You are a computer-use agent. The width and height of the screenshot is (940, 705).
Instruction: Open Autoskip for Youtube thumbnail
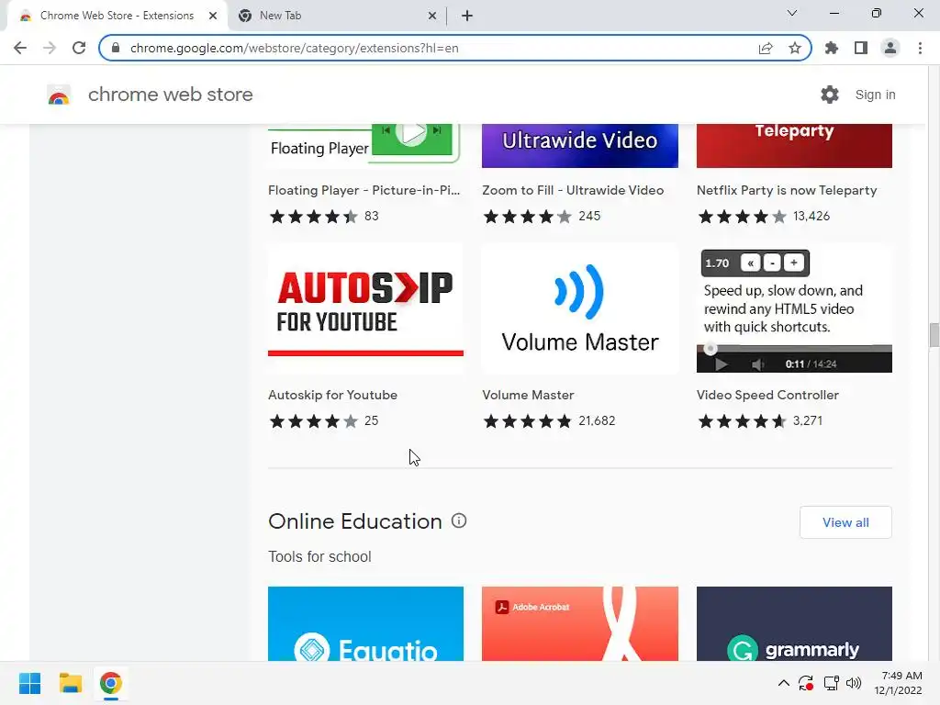pyautogui.click(x=365, y=308)
